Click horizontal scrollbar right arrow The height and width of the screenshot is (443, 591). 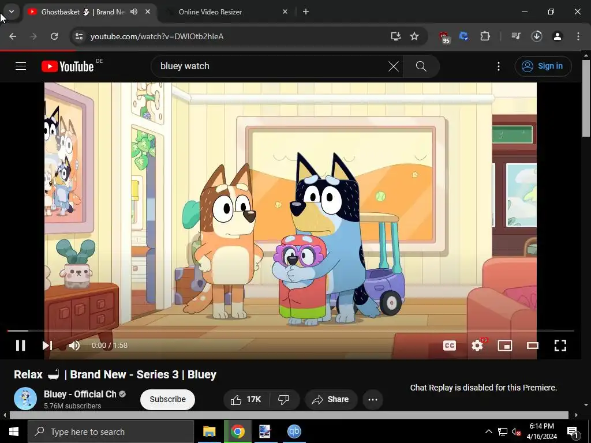[577, 415]
